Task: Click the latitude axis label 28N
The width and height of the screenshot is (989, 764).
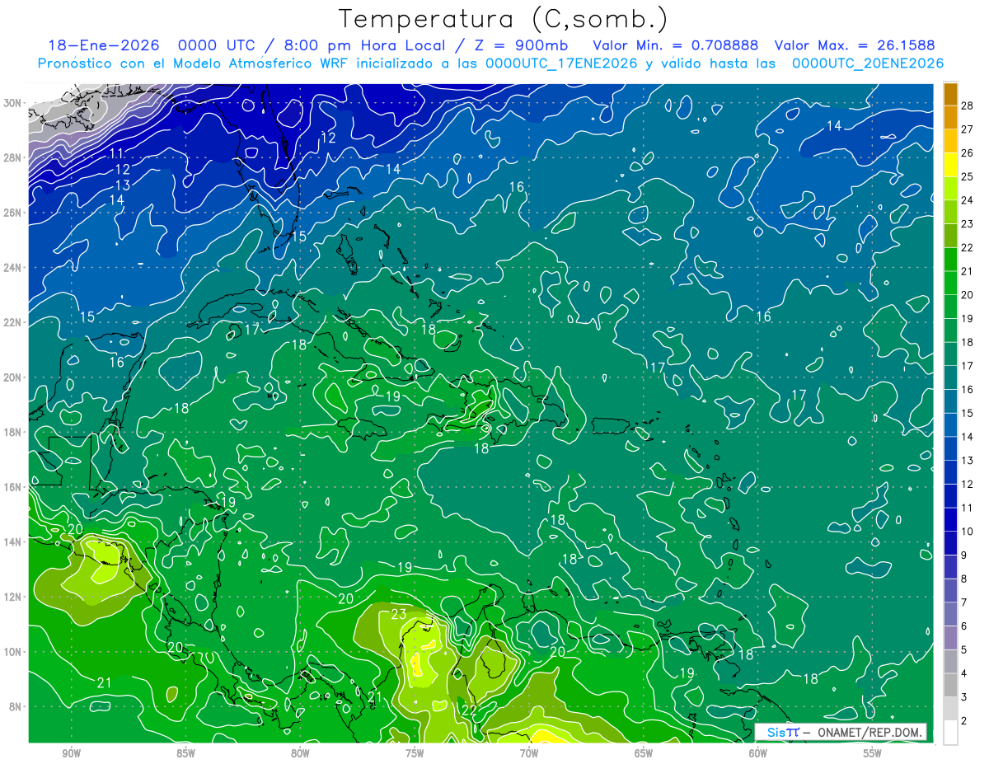Action: point(14,157)
